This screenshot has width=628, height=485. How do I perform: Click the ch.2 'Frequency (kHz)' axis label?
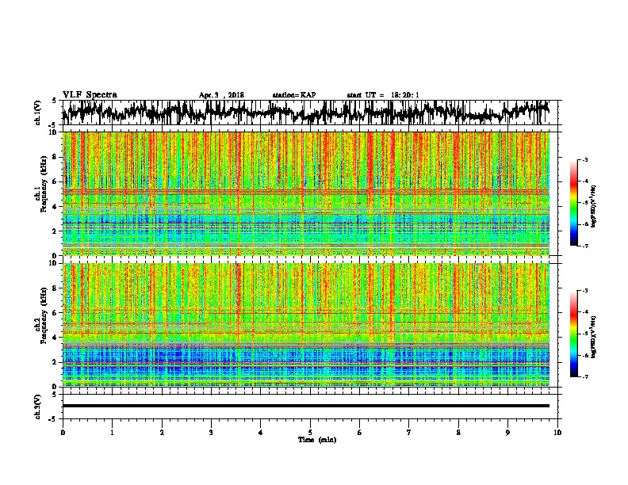click(x=44, y=315)
